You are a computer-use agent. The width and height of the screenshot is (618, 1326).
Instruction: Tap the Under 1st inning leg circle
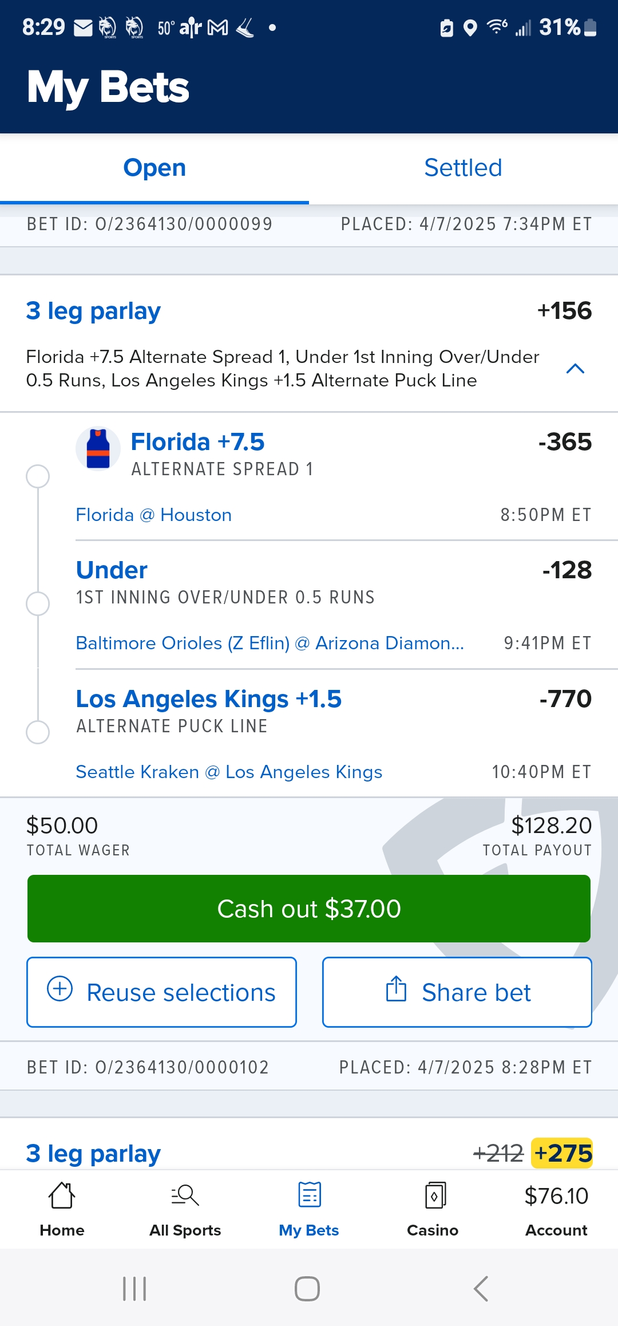[x=38, y=603]
